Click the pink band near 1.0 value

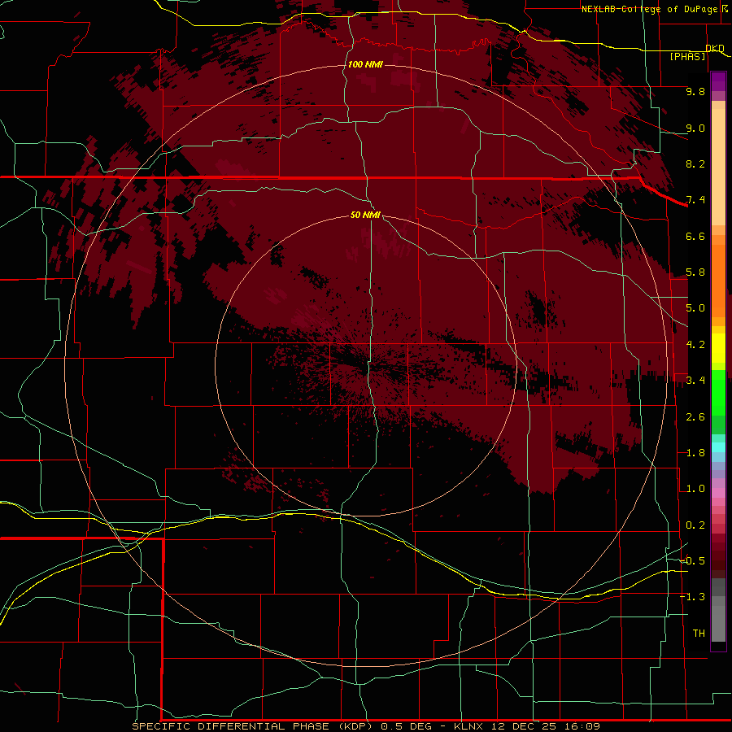(718, 493)
